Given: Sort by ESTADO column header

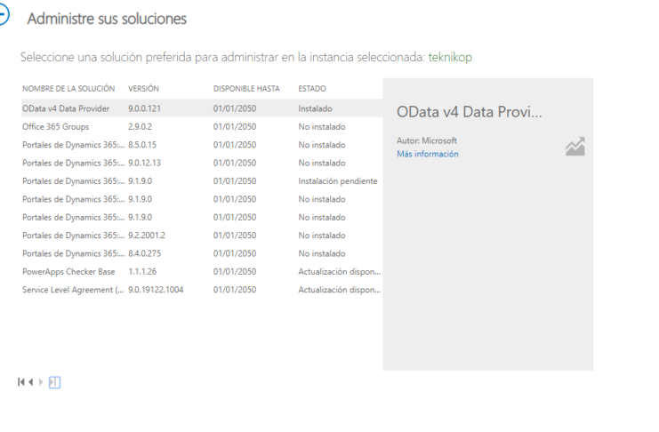Looking at the screenshot, I should click(x=312, y=89).
